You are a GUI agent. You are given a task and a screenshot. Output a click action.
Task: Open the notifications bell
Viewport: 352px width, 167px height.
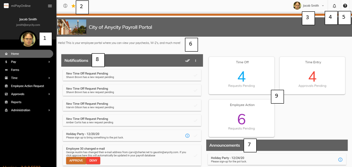334,6
